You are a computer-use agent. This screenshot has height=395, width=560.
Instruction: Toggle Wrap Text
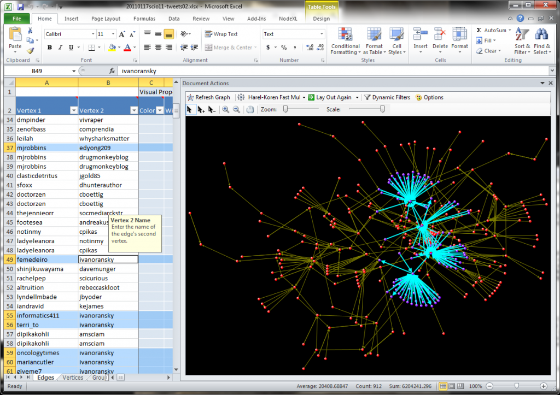[x=221, y=34]
